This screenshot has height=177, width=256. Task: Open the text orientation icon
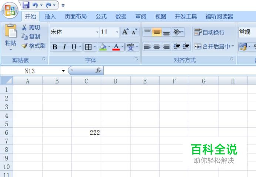click(177, 32)
